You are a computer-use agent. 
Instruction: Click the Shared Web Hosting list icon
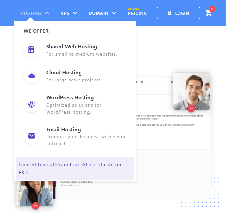click(31, 50)
